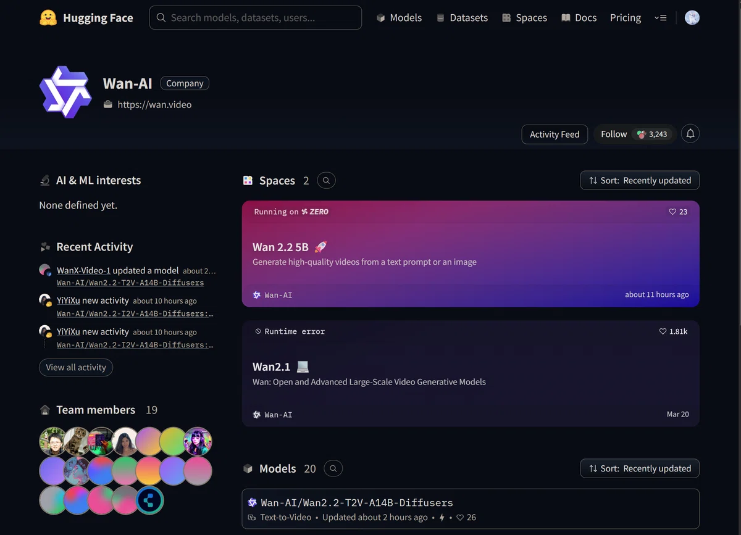Screen dimensions: 741x535
Task: Open Models in the top navigation
Action: tap(399, 18)
